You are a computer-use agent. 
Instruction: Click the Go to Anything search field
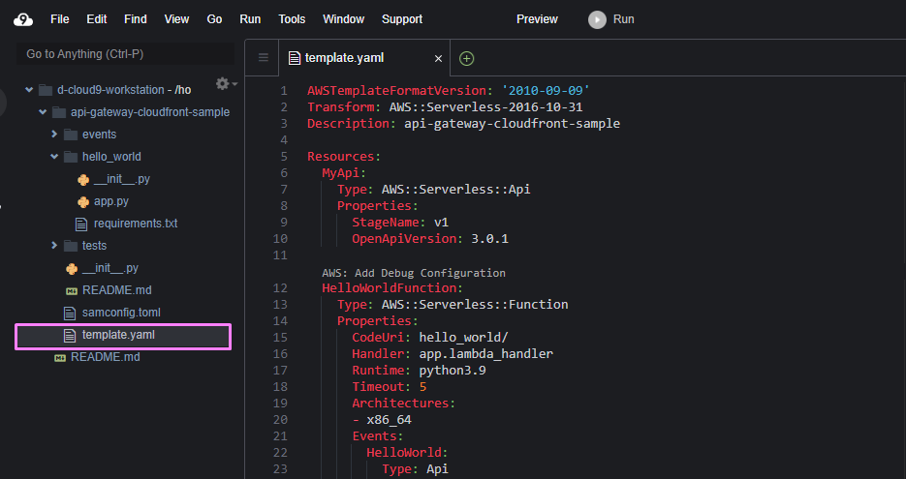coord(126,54)
